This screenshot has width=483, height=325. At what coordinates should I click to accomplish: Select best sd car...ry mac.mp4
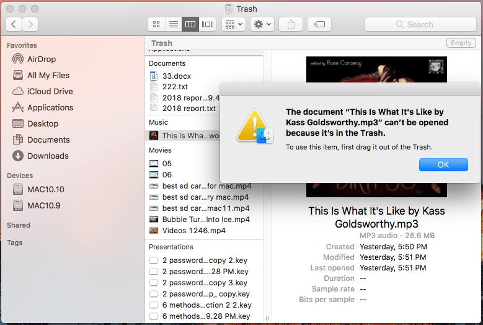(x=205, y=197)
